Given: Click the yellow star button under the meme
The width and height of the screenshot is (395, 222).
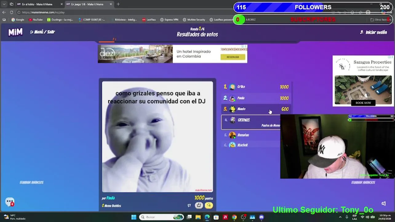Looking at the screenshot, I should [209, 205].
